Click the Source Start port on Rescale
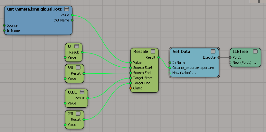This screenshot has height=132, width=266. (x=130, y=68)
